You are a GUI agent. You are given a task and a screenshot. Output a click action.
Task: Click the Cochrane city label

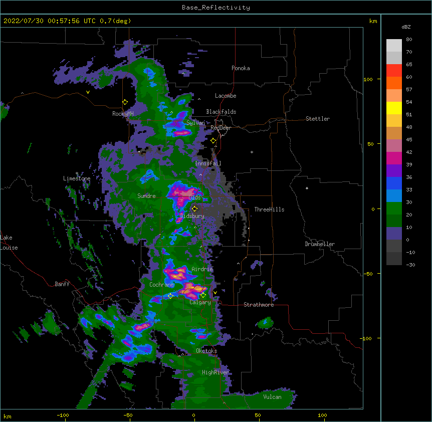pyautogui.click(x=161, y=285)
